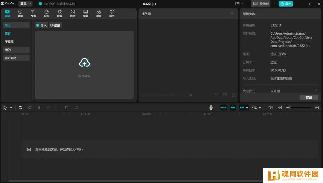This screenshot has width=323, height=183.
Task: Click the player focus frame icon
Action: coord(216,95)
